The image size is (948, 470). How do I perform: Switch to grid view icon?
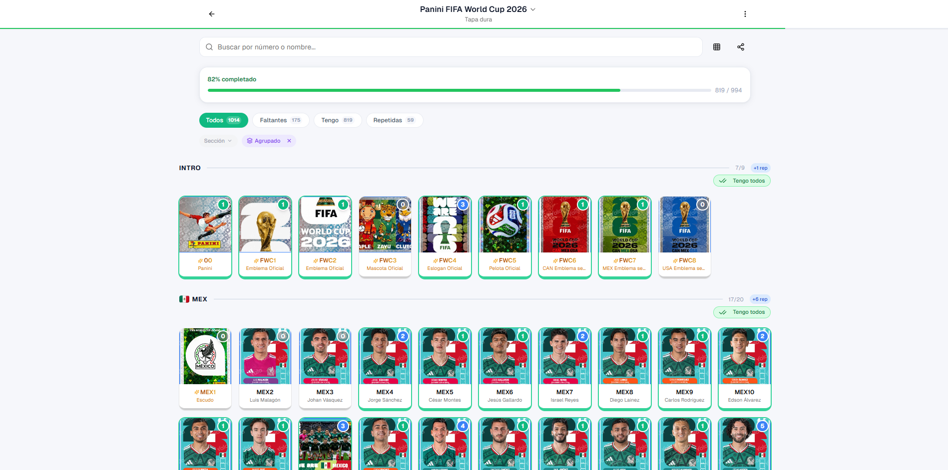point(717,47)
